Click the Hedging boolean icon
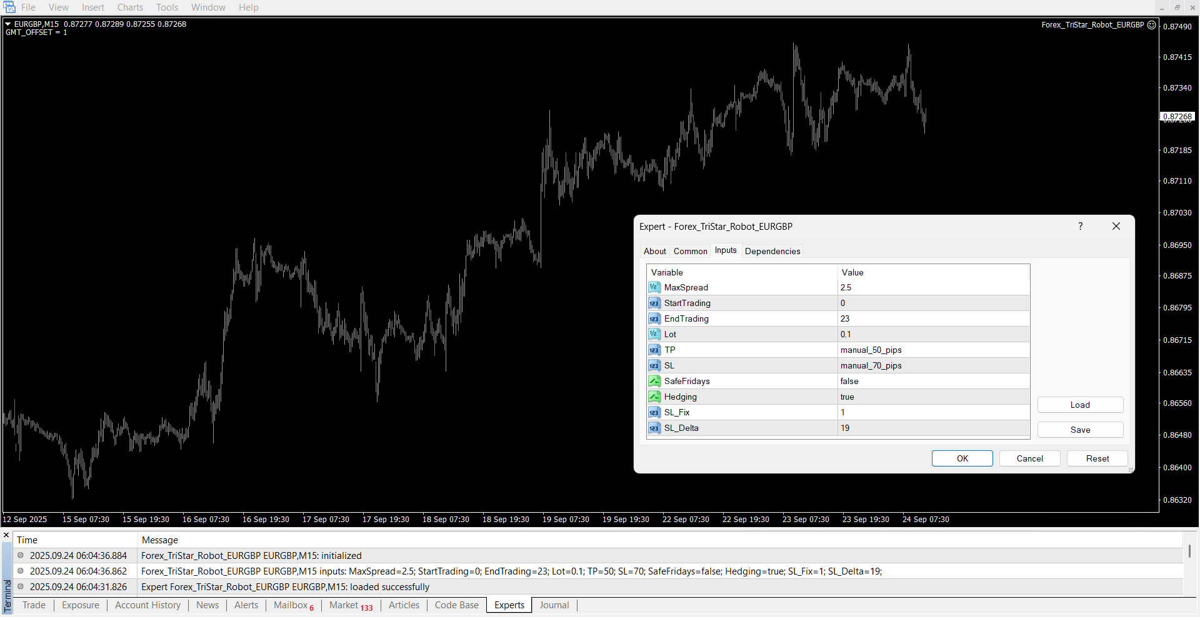 (x=654, y=397)
